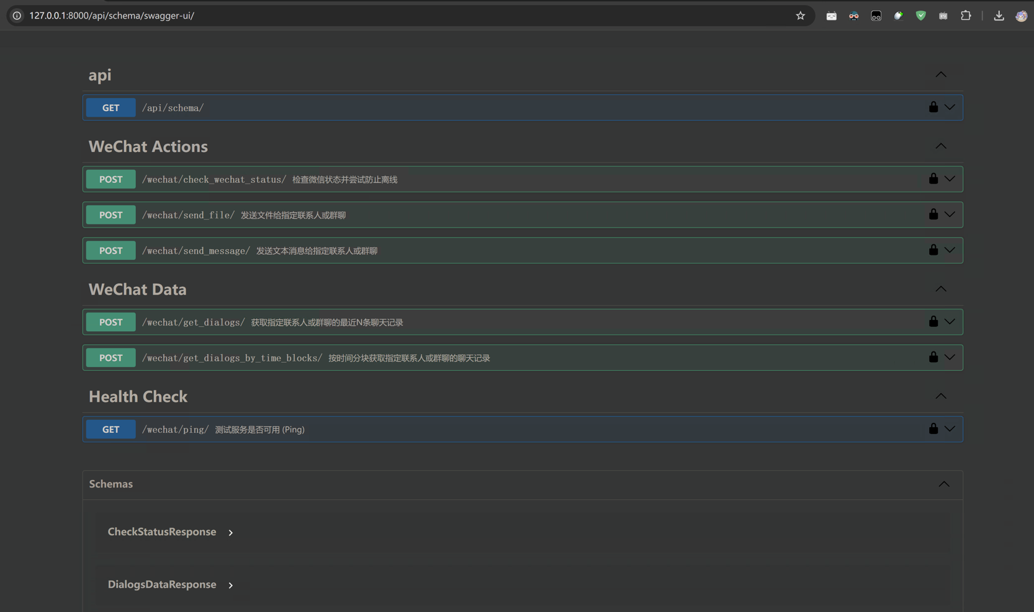Click the /wechat/ping/ path text
Screen dimensions: 1034x612
(176, 430)
